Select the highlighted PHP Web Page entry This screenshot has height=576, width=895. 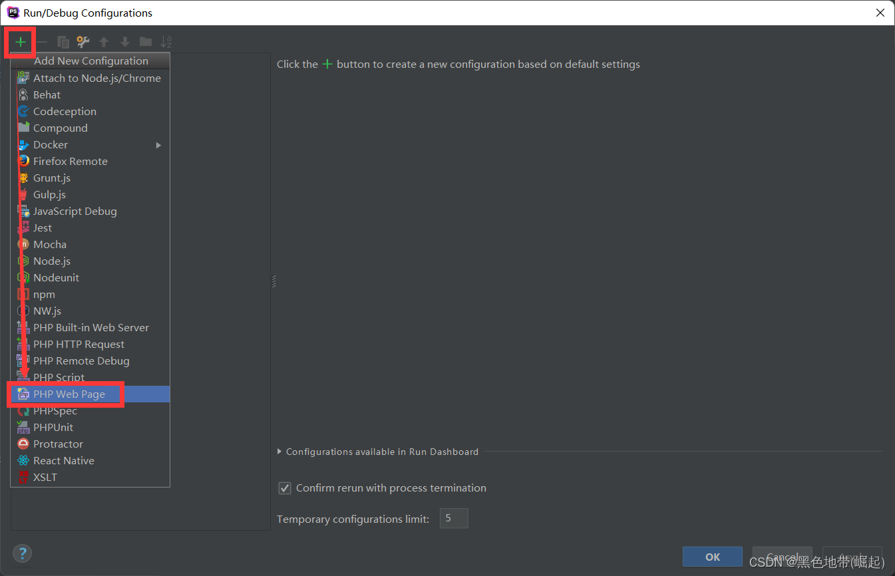pyautogui.click(x=90, y=394)
